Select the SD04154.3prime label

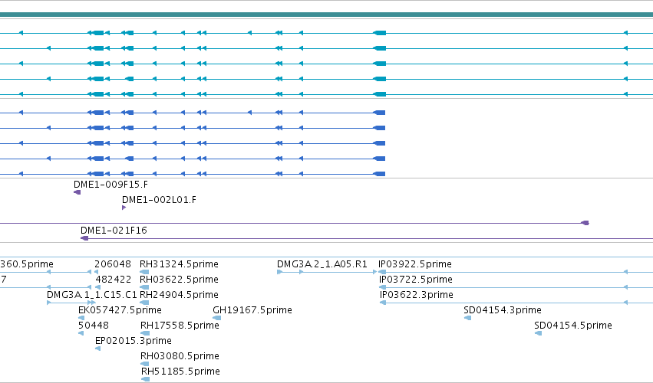[503, 310]
